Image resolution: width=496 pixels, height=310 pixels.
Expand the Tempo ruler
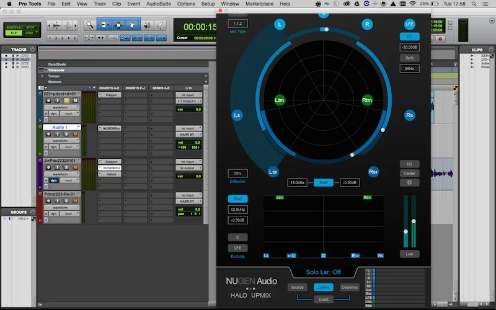(42, 76)
